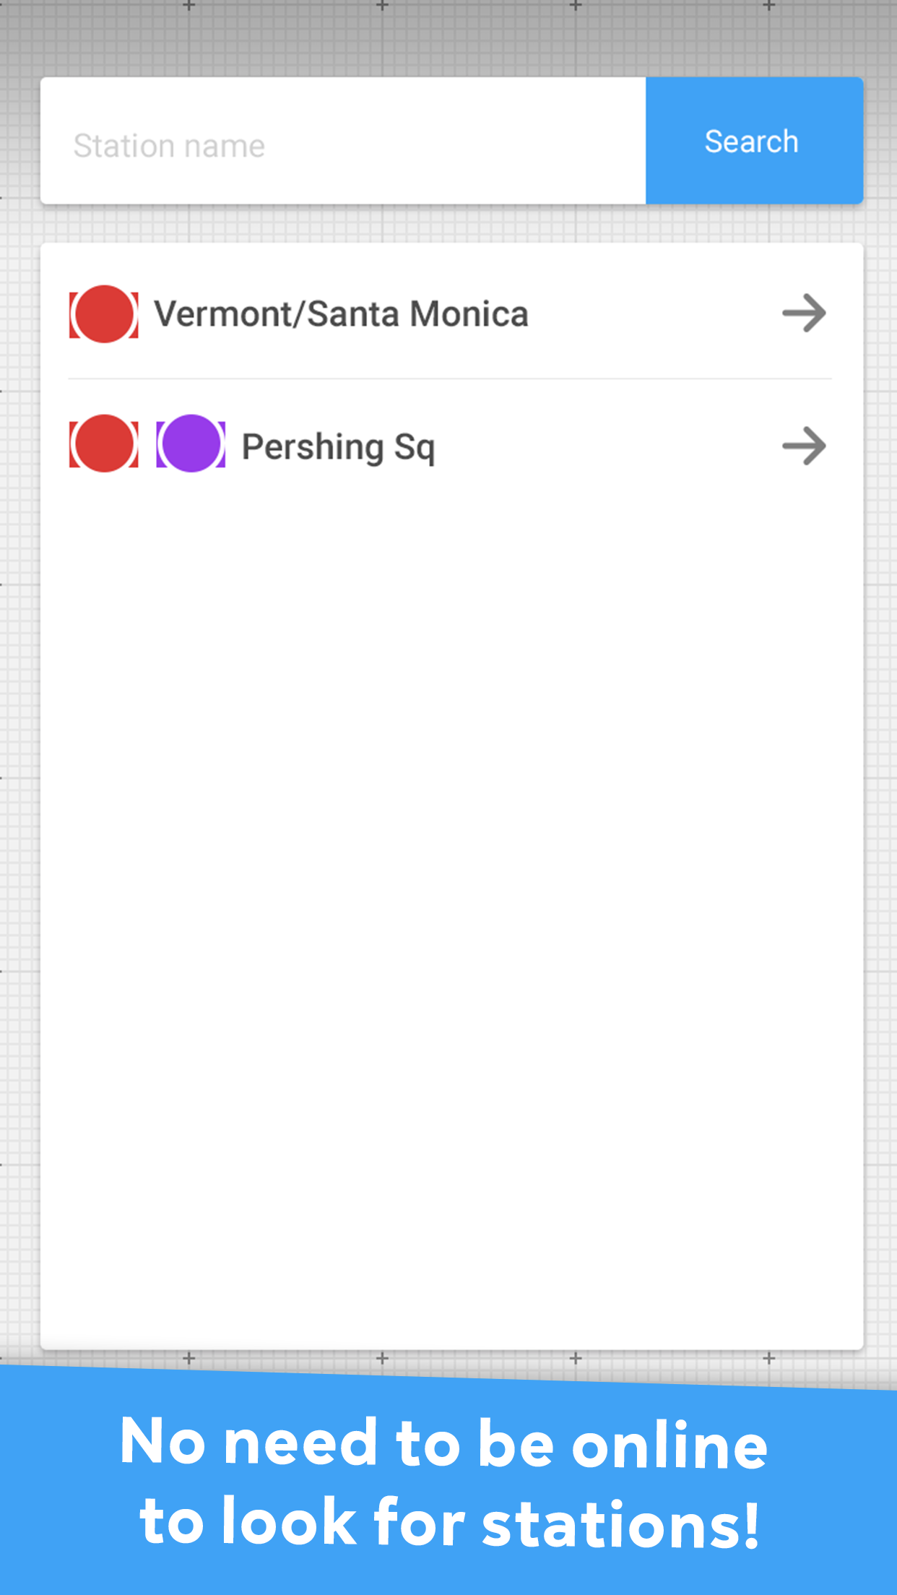The image size is (897, 1595).
Task: Click the Vermont/Santa Monica station label
Action: (342, 314)
